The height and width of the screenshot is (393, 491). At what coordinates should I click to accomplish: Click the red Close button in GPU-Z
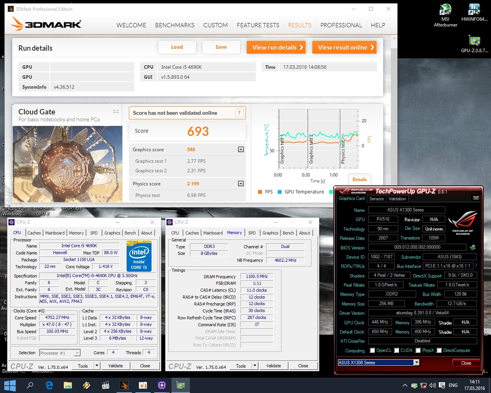pos(466,363)
